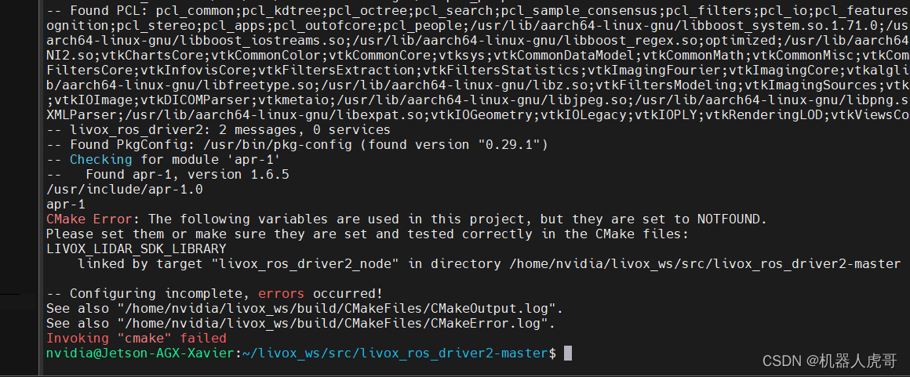The height and width of the screenshot is (377, 910).
Task: Click the red "errors" word
Action: coord(282,293)
